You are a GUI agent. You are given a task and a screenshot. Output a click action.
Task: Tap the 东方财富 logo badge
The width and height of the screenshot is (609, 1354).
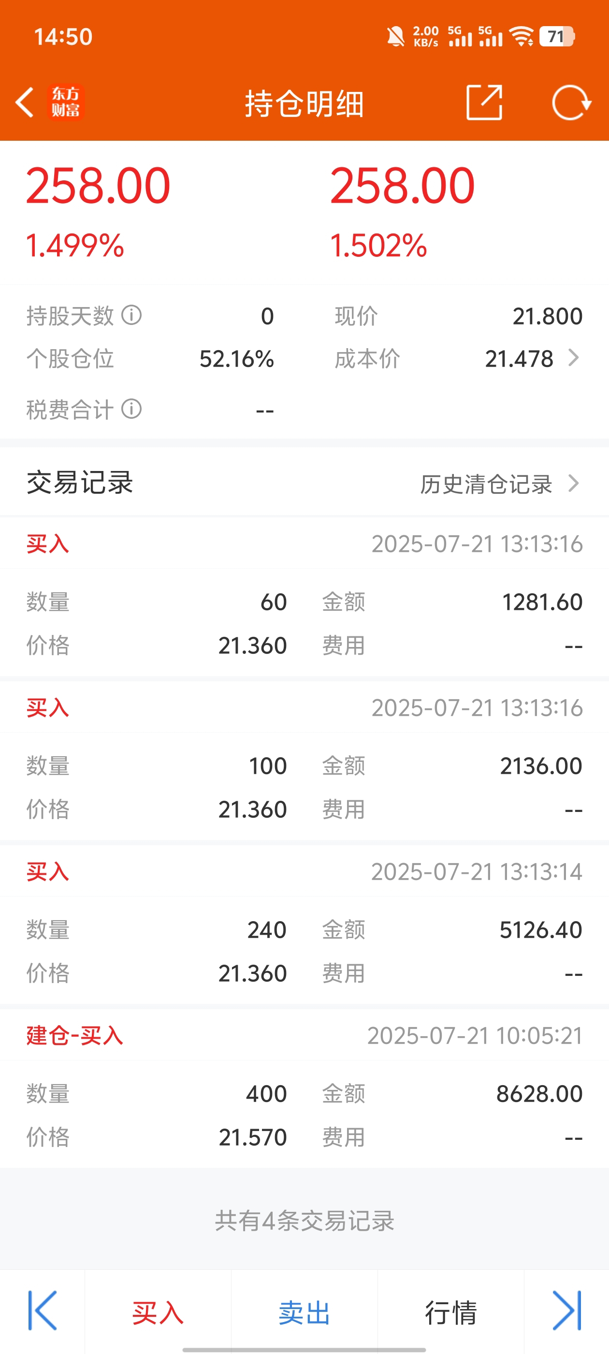(x=66, y=102)
